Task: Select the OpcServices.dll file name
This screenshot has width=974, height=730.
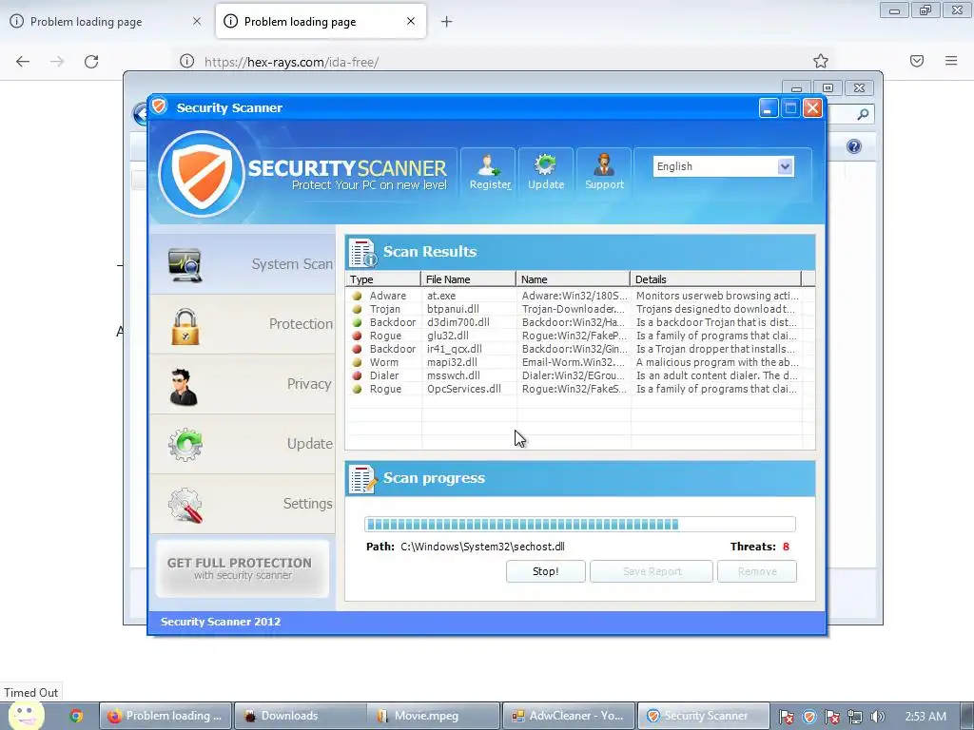Action: coord(464,389)
